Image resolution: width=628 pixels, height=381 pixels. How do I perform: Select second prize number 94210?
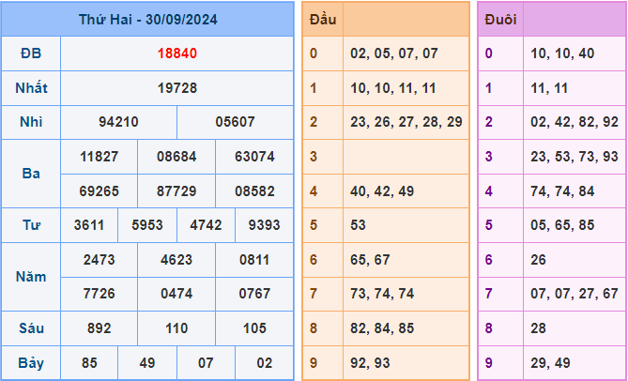point(118,122)
